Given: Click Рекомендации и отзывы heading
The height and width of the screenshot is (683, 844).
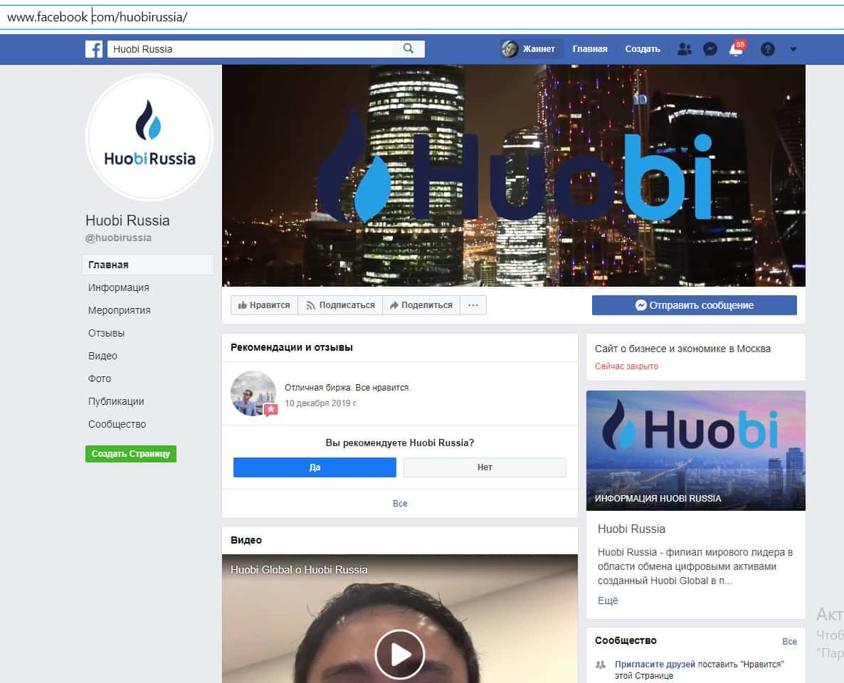Looking at the screenshot, I should pos(292,348).
